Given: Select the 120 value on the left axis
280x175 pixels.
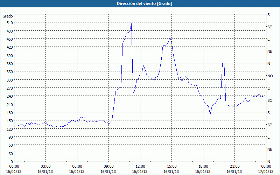Looking at the screenshot, I should (x=10, y=129).
